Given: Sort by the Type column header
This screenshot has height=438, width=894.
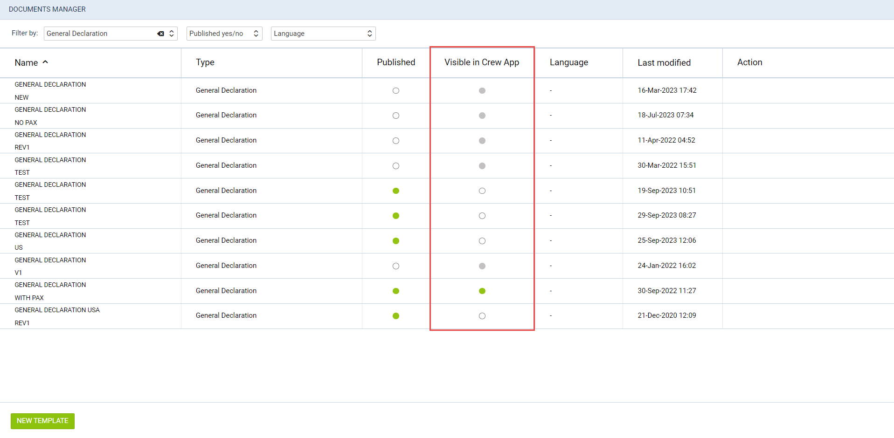Looking at the screenshot, I should click(x=205, y=62).
